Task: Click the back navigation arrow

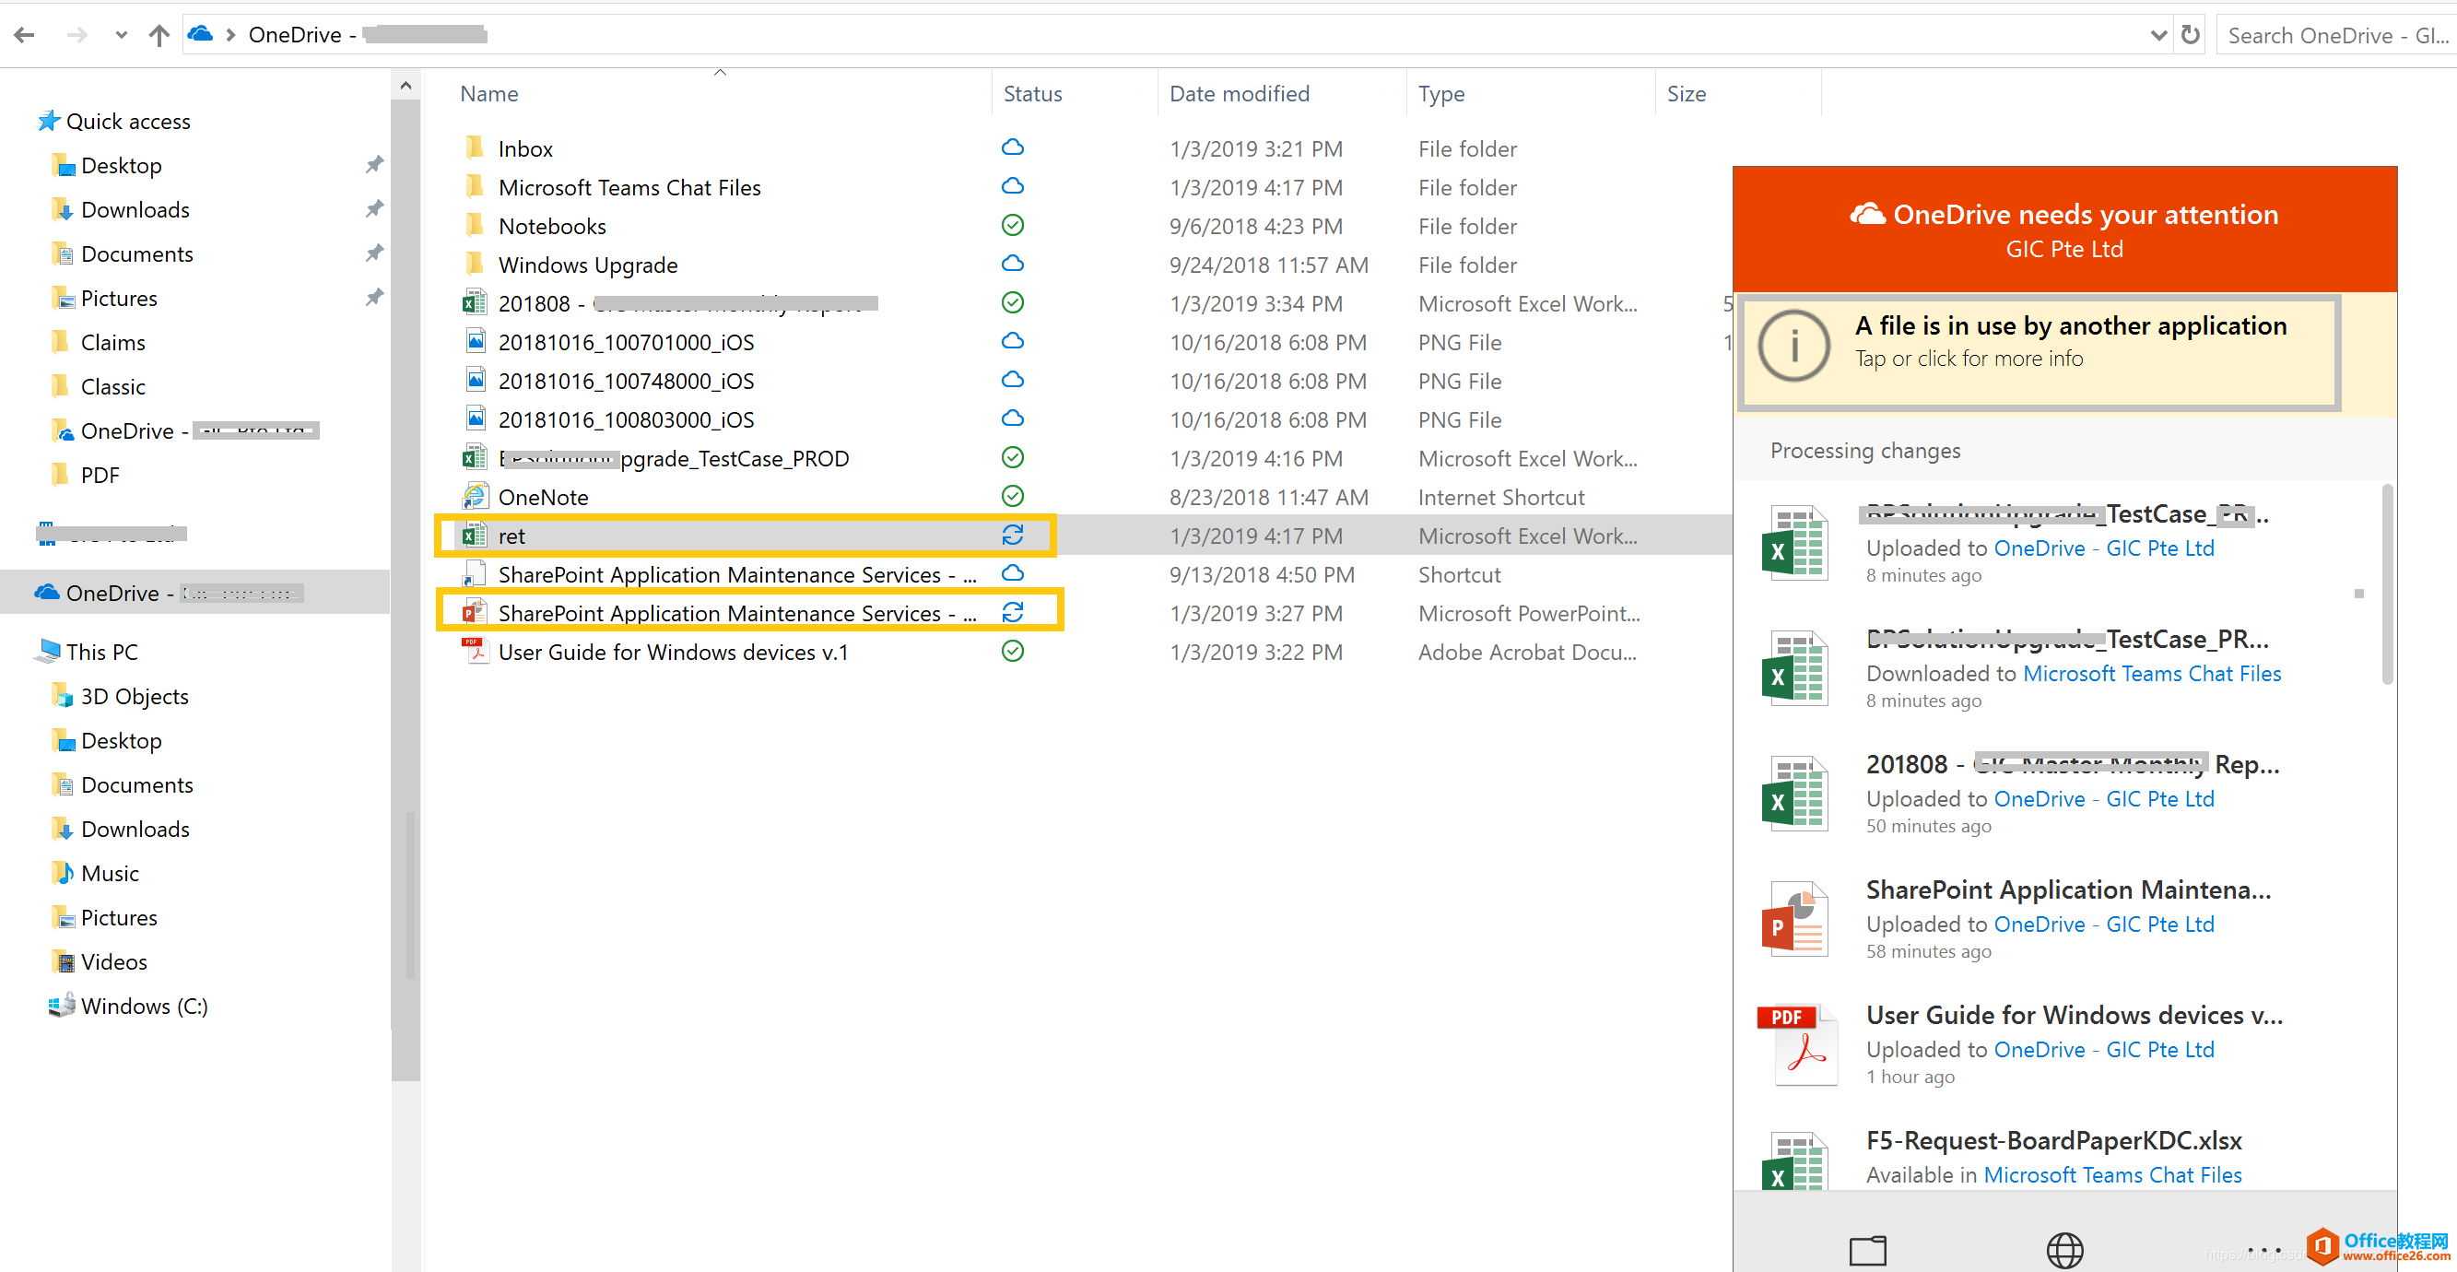Action: pyautogui.click(x=24, y=34)
